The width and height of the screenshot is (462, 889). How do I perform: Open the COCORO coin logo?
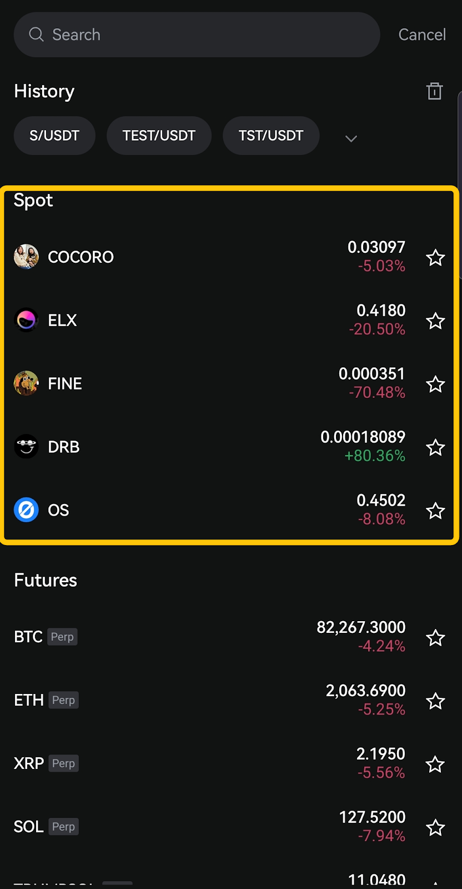click(26, 257)
